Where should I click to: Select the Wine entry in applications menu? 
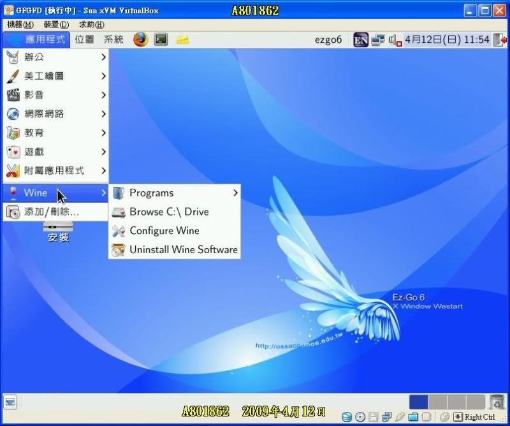tap(56, 193)
